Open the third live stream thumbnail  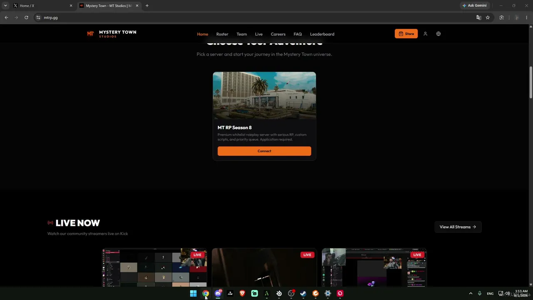point(374,267)
